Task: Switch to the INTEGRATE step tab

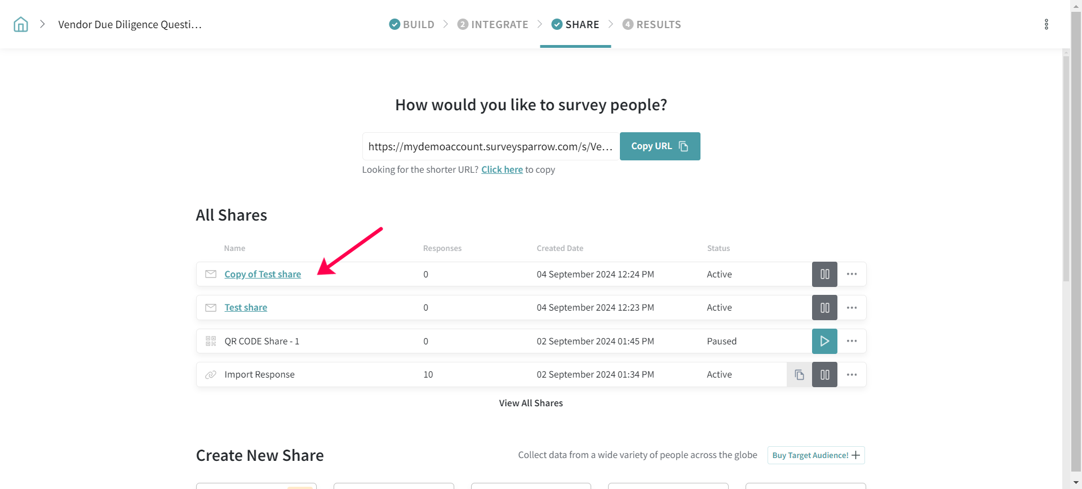Action: point(493,24)
